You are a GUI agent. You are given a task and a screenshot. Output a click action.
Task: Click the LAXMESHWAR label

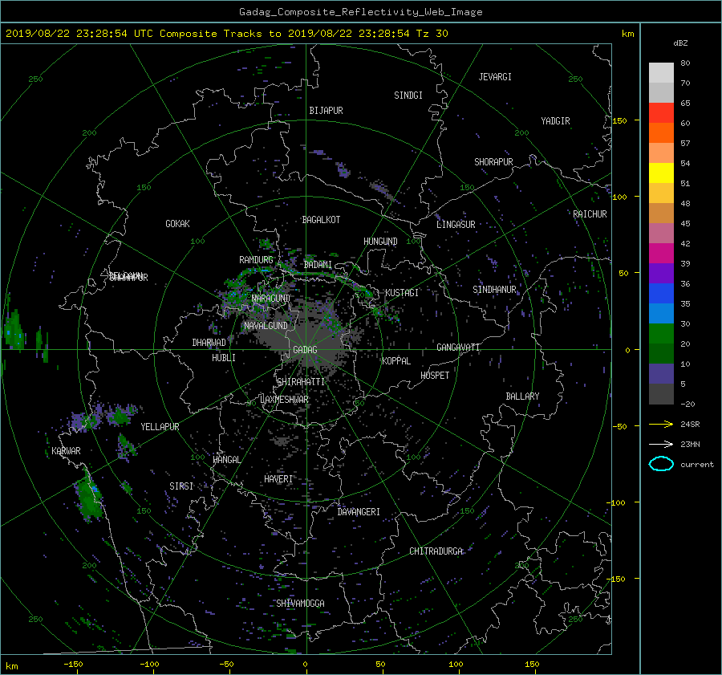tap(284, 400)
